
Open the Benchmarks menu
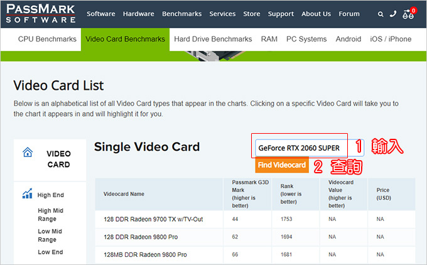click(x=181, y=14)
